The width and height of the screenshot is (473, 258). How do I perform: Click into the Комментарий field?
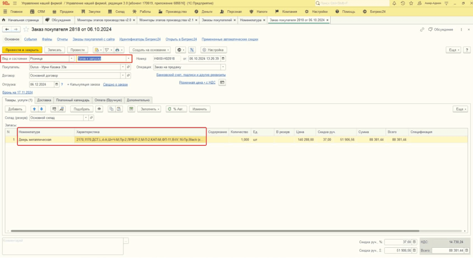[63, 246]
